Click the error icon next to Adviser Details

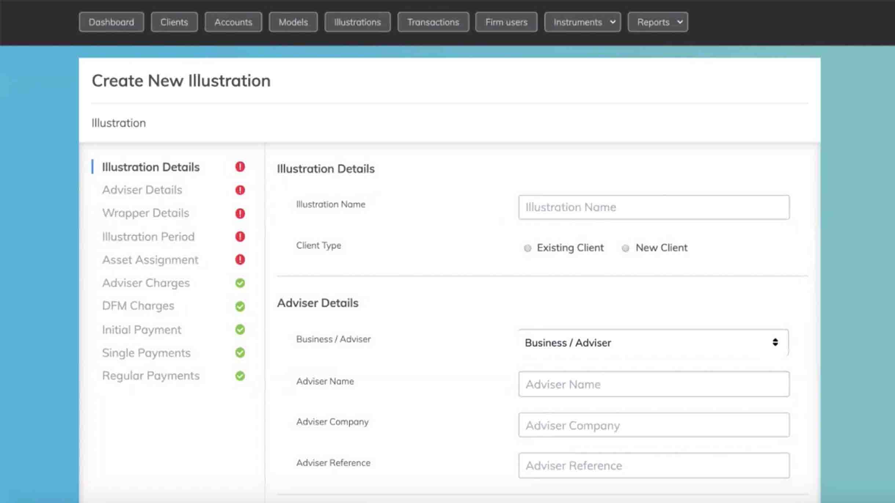click(x=240, y=190)
